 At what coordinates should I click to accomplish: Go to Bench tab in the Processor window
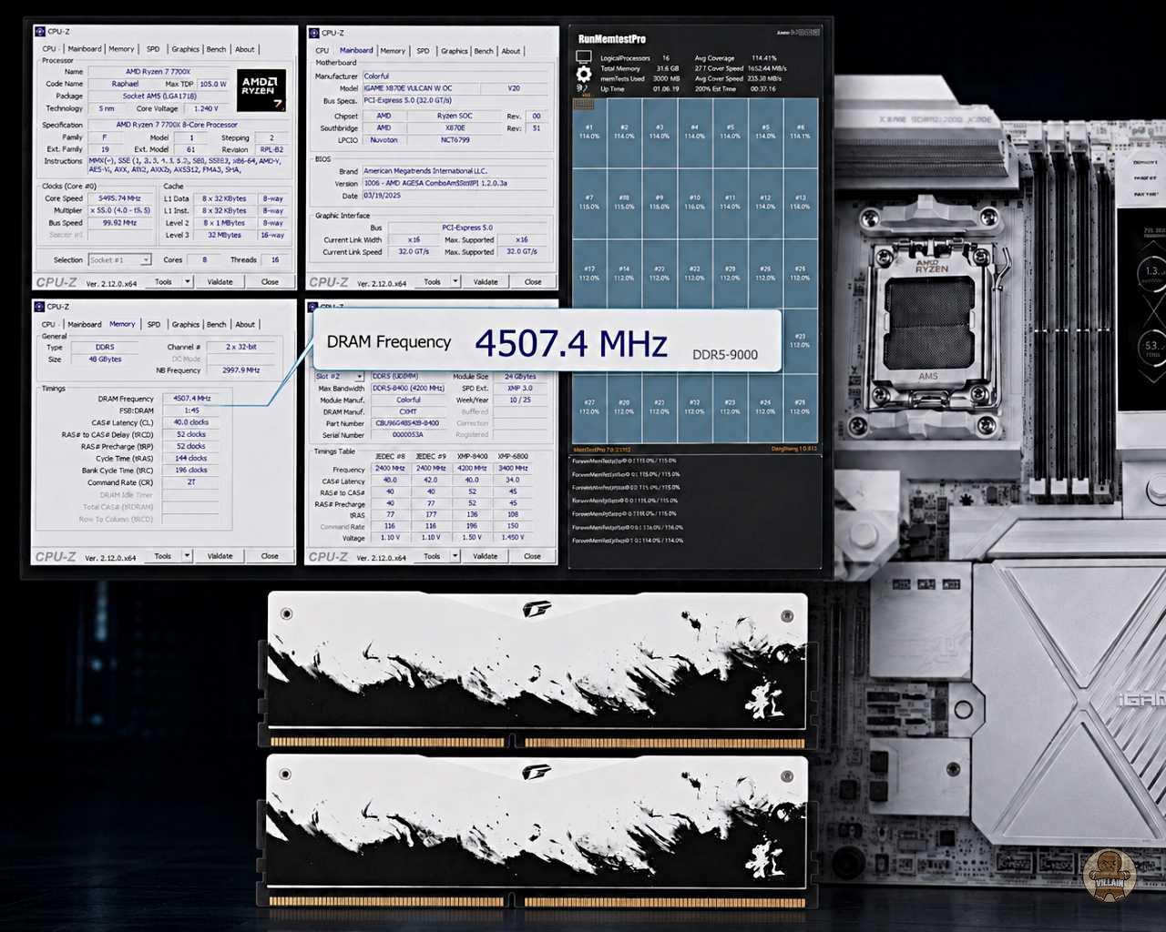point(216,49)
